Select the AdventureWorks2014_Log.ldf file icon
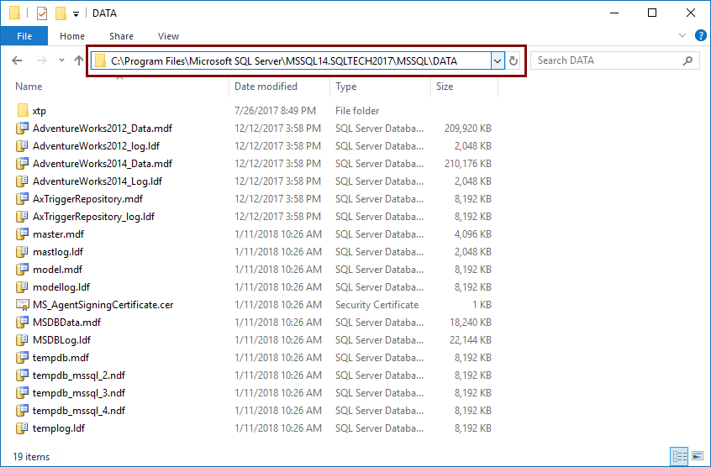This screenshot has width=711, height=467. click(22, 181)
